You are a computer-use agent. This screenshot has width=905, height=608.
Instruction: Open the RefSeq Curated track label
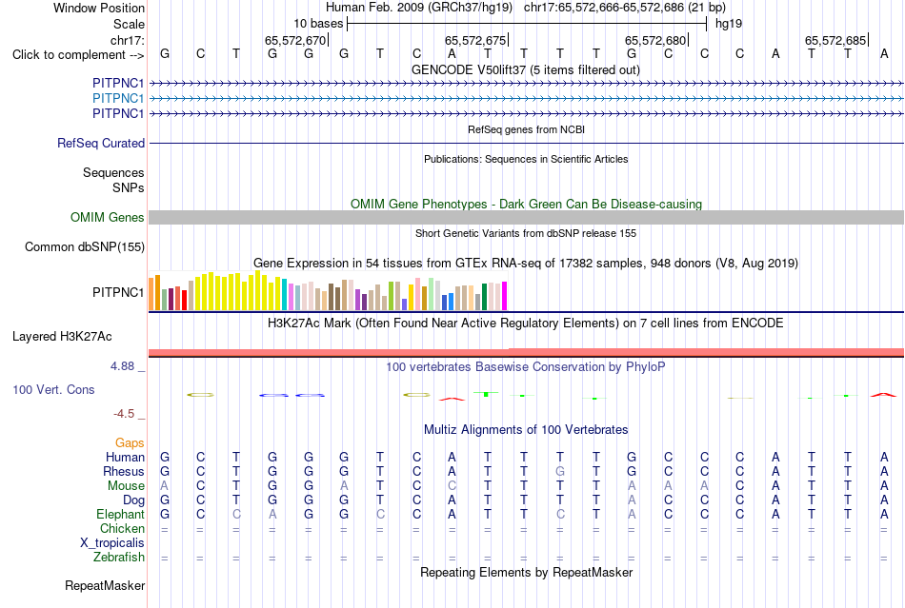coord(101,143)
